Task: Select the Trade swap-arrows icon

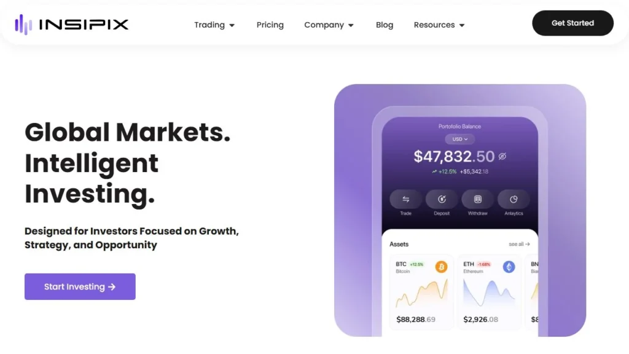Action: pos(405,199)
